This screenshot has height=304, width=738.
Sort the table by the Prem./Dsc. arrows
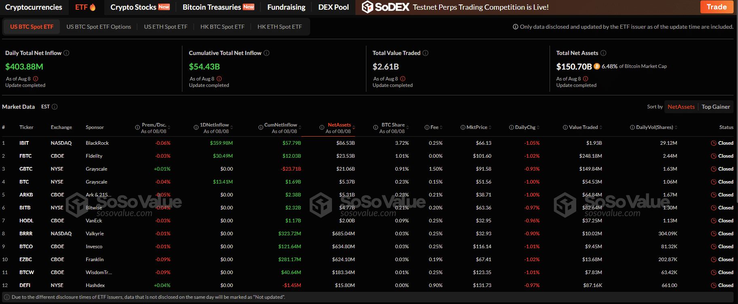[169, 127]
